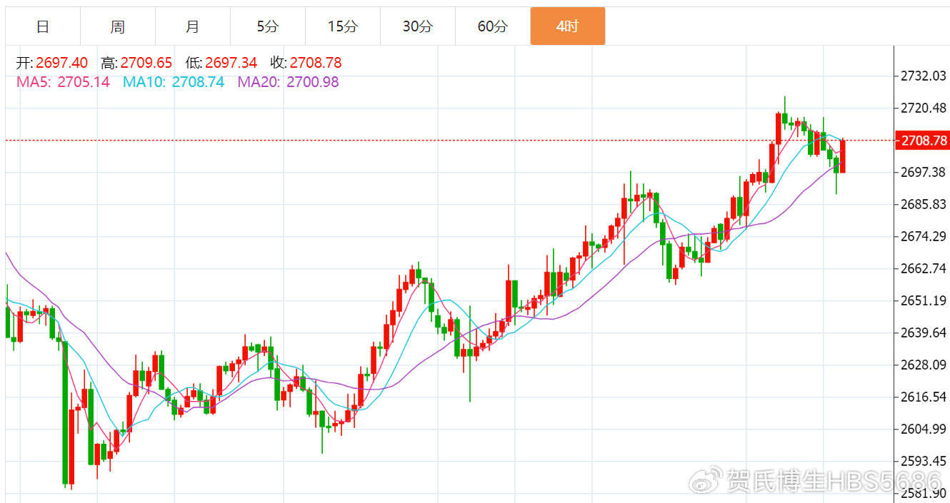
Task: Select the cyan MA10 indicator label
Action: (174, 82)
